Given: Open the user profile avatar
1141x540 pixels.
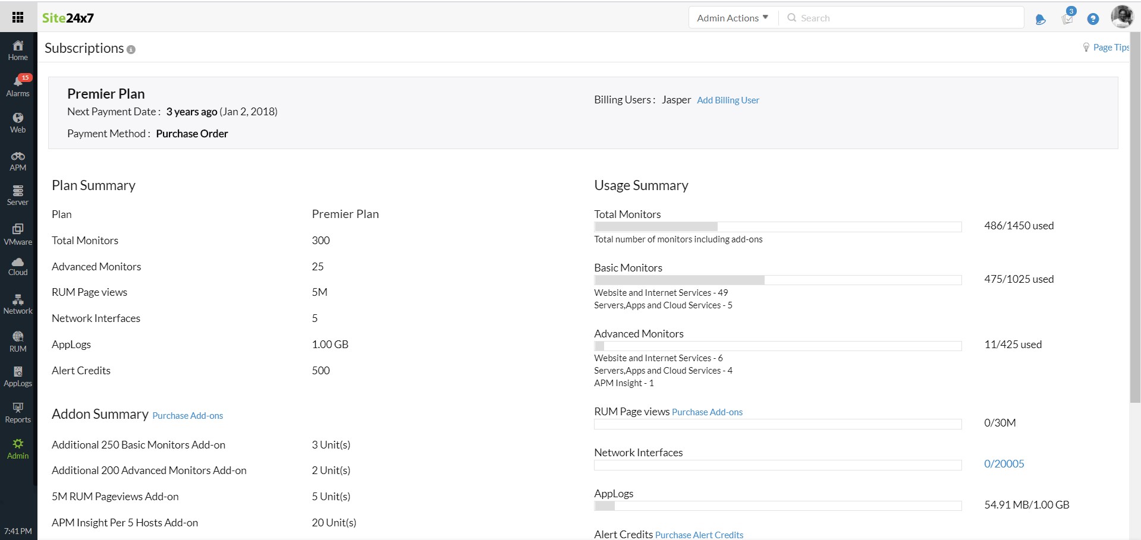Looking at the screenshot, I should click(1122, 17).
